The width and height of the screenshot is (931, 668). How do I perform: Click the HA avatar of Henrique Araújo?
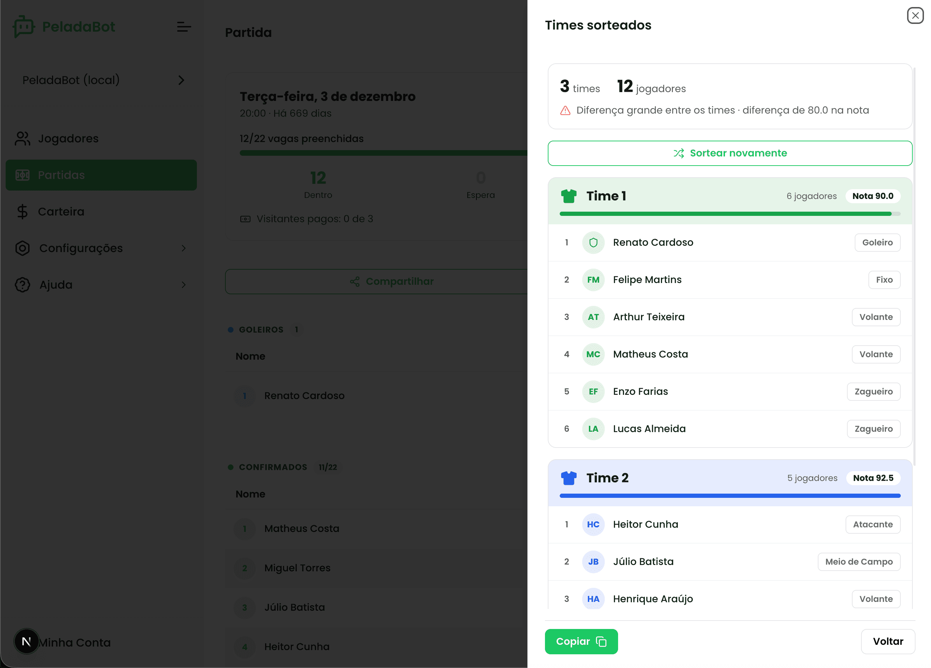(x=593, y=599)
